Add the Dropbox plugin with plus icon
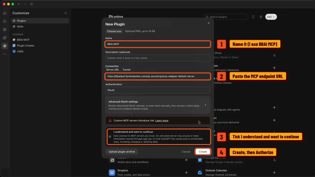The width and height of the screenshot is (315, 177). 186,173
